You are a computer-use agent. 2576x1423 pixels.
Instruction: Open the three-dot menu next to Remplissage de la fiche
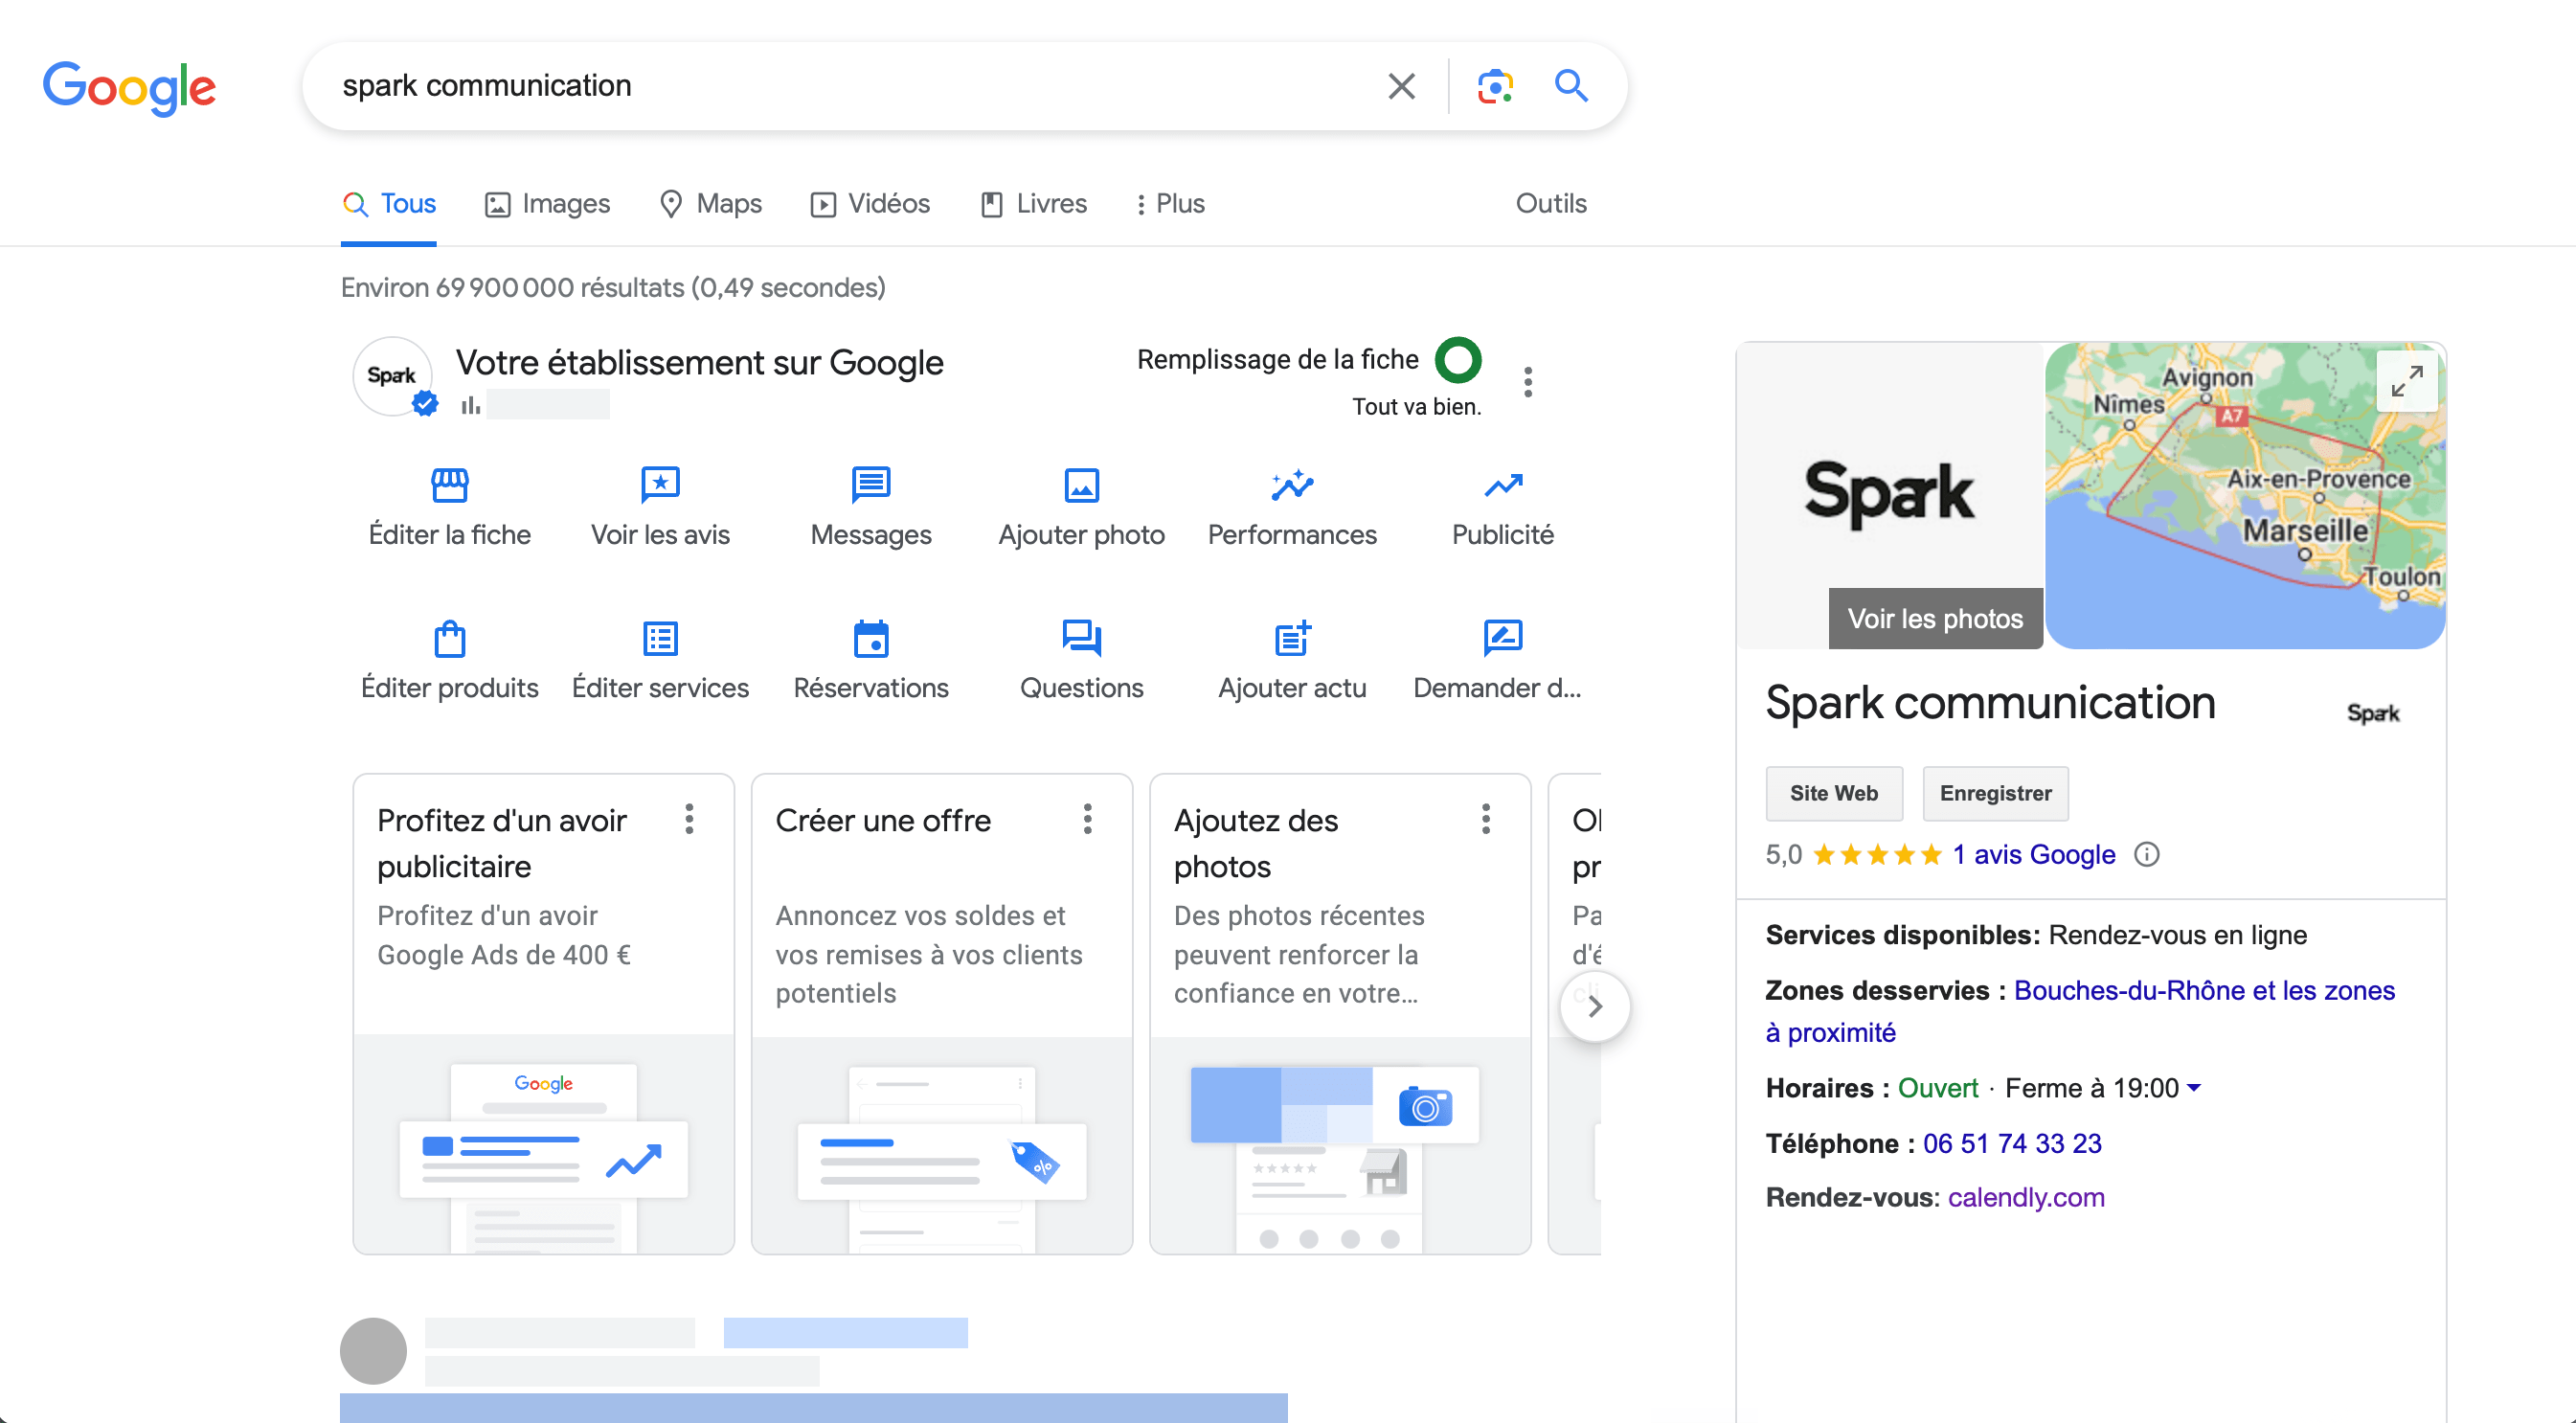tap(1527, 381)
